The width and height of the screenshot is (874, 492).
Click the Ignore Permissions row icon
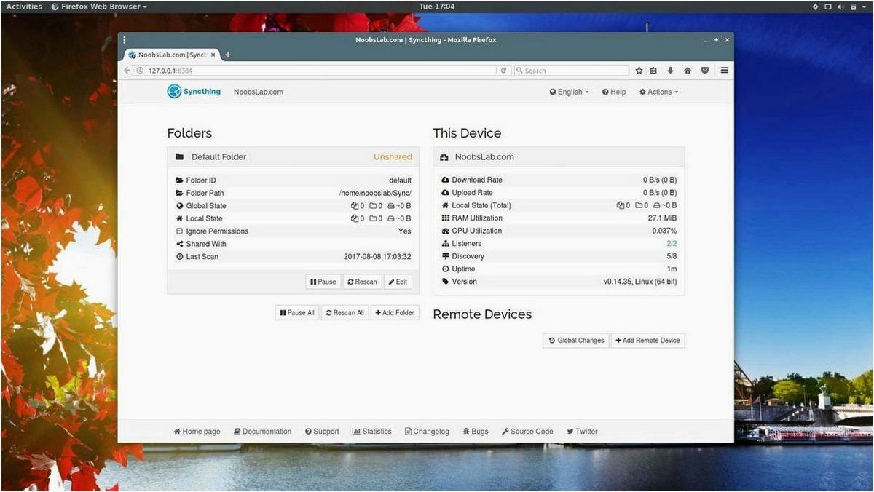180,231
